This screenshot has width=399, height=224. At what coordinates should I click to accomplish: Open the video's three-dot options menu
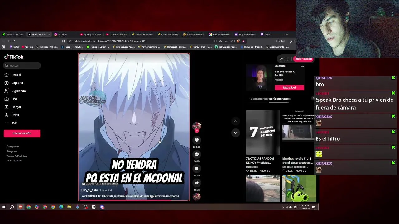[184, 59]
